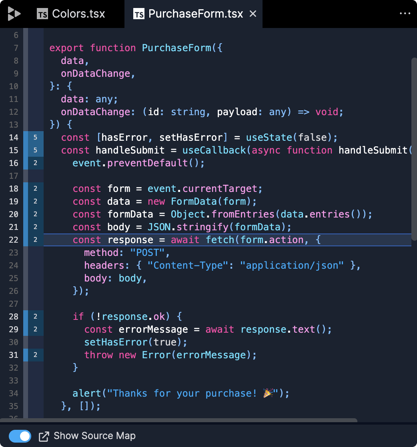Screen dimensions: 417x447
Task: Click the hit count badge on line 14
Action: tap(36, 138)
